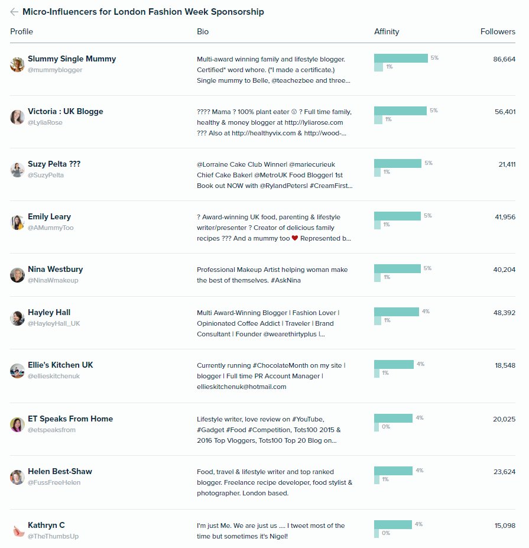The image size is (529, 548).
Task: Click Emily Leary's follower count 41,956
Action: coord(505,217)
